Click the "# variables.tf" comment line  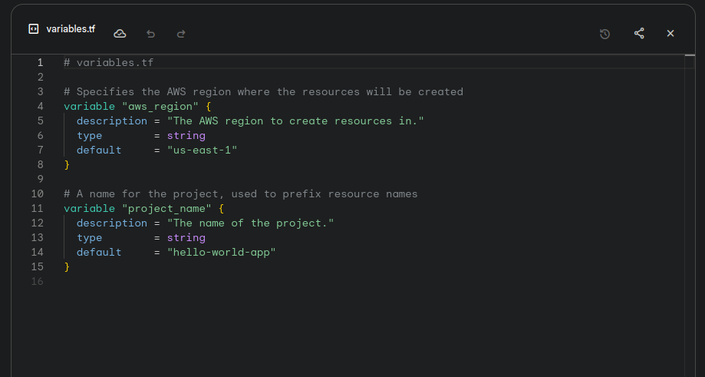tap(109, 62)
